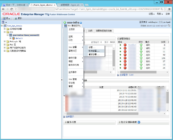Image resolution: width=173 pixels, height=140 pixels.
Task: Click the 应用程序部署 folder icon
Action: pos(8,29)
